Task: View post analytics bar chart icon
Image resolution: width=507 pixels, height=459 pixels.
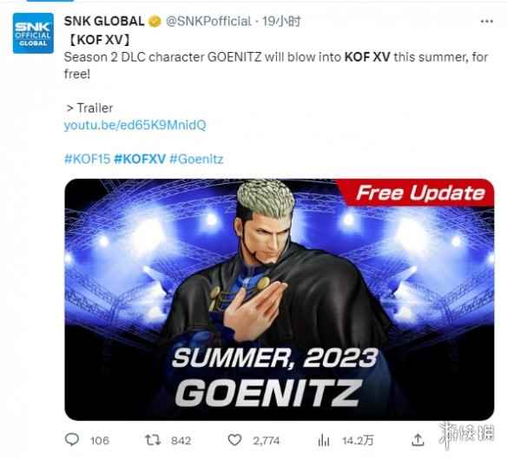Action: pyautogui.click(x=324, y=440)
